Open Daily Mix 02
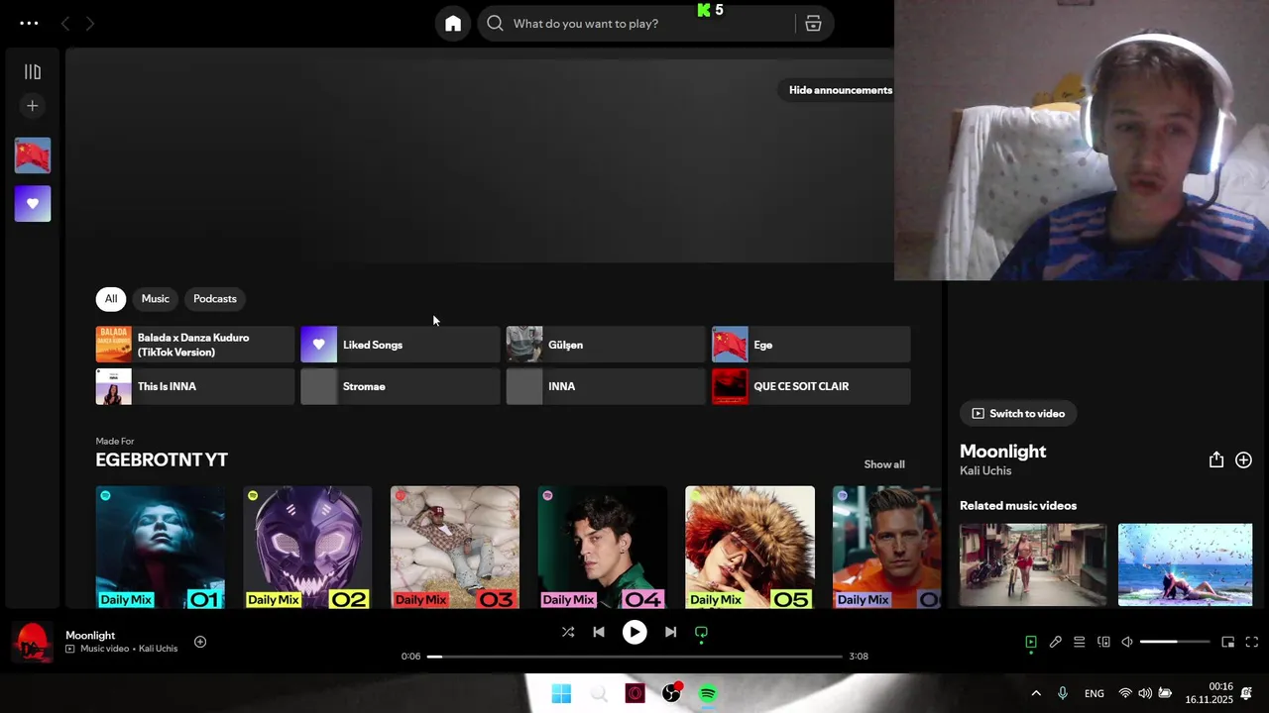The height and width of the screenshot is (713, 1269). (x=307, y=547)
